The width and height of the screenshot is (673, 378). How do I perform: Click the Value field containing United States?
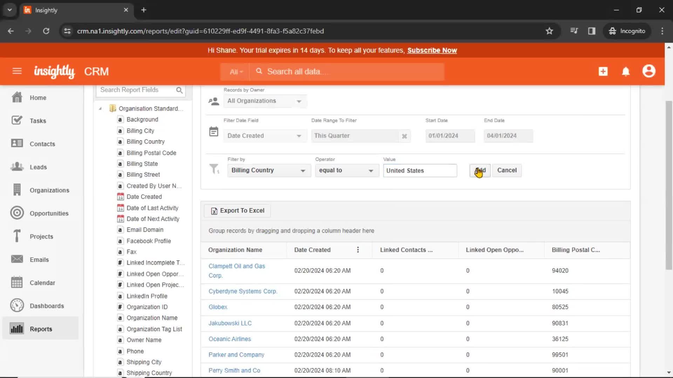coord(420,170)
